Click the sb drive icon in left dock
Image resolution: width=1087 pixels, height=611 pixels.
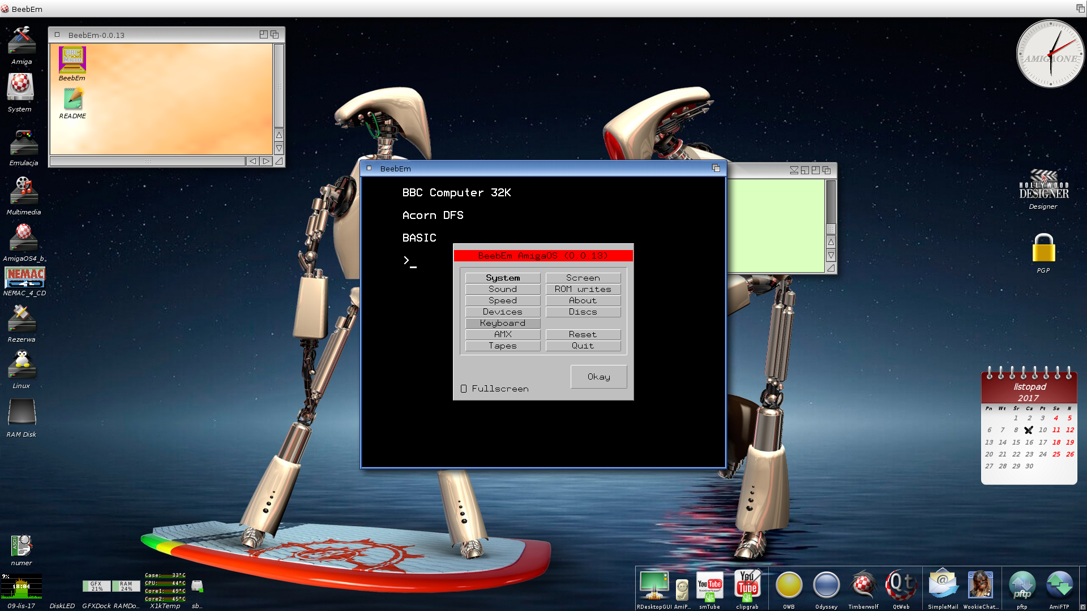(197, 586)
